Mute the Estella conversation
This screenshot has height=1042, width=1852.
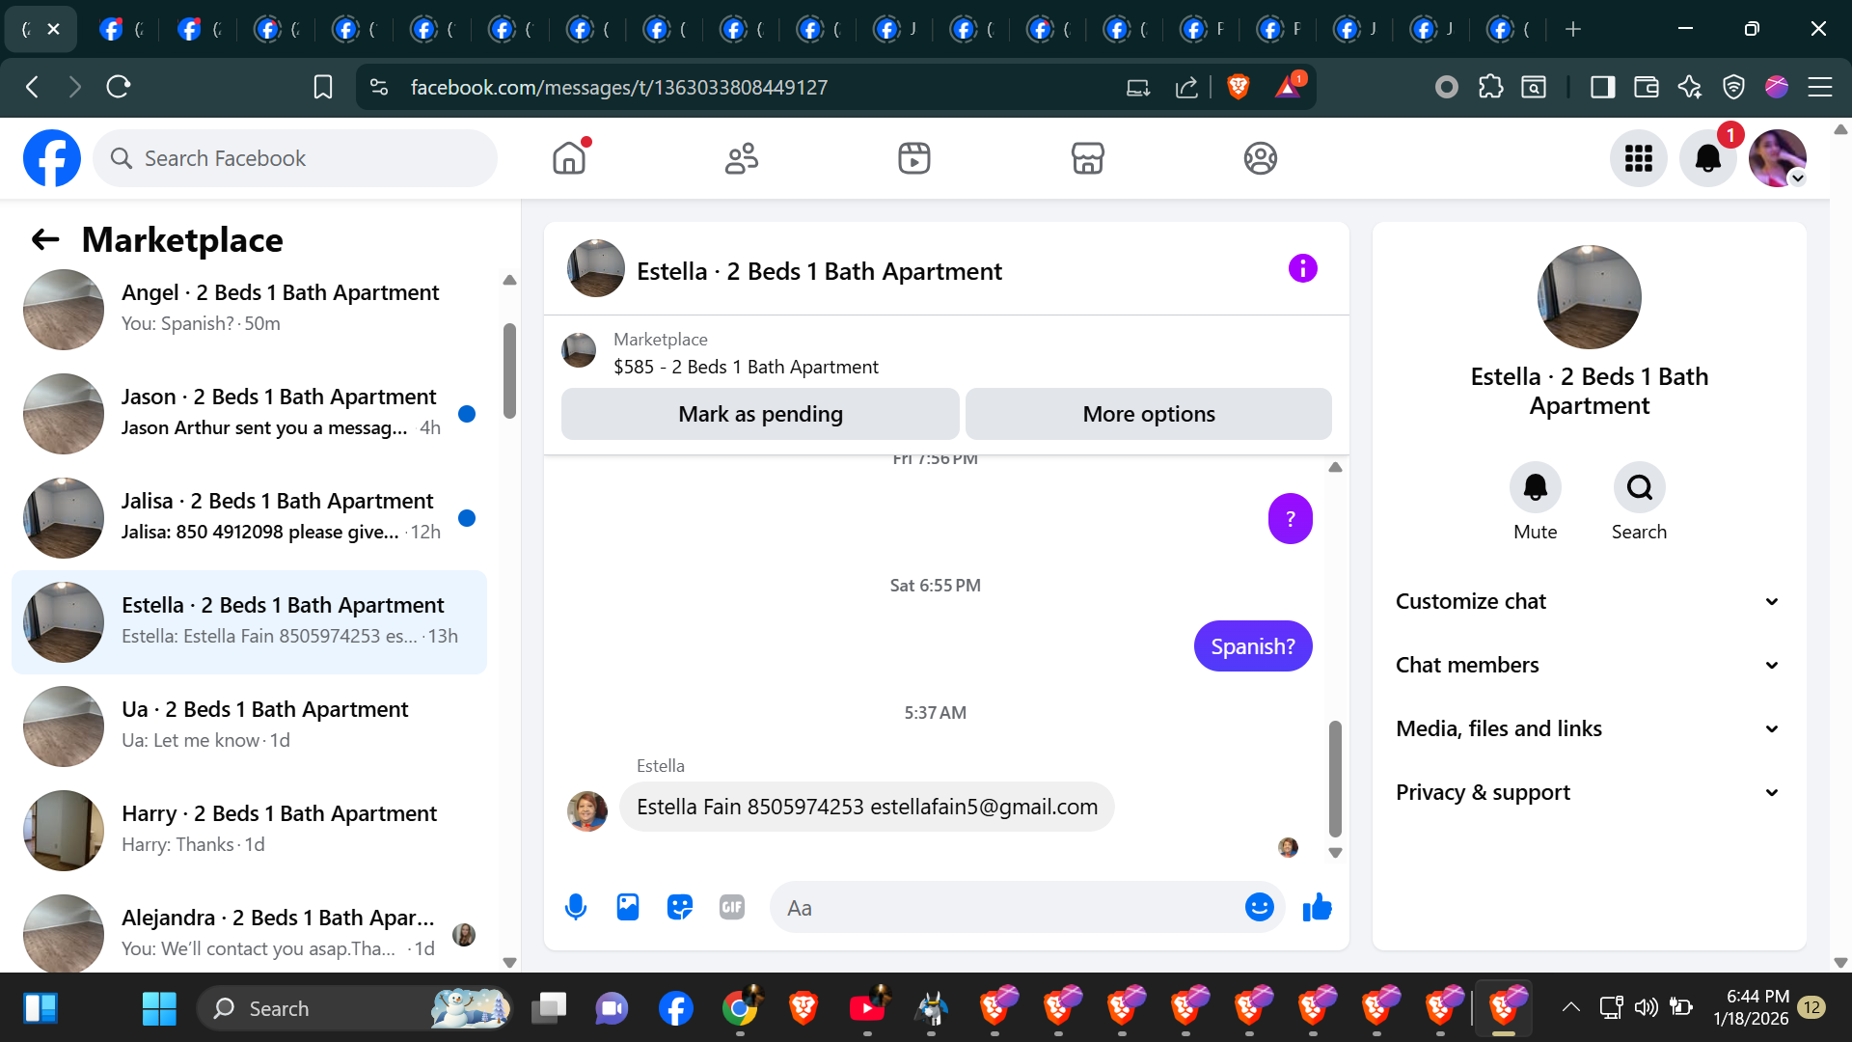[x=1535, y=488]
